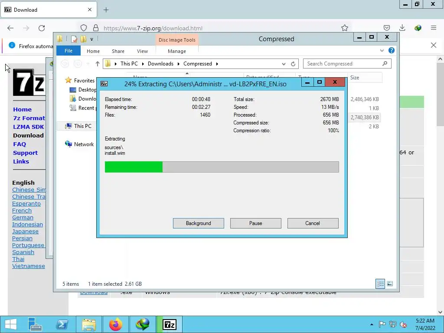Viewport: 444px width, 333px height.
Task: Open PowerShell from the taskbar
Action: click(62, 324)
